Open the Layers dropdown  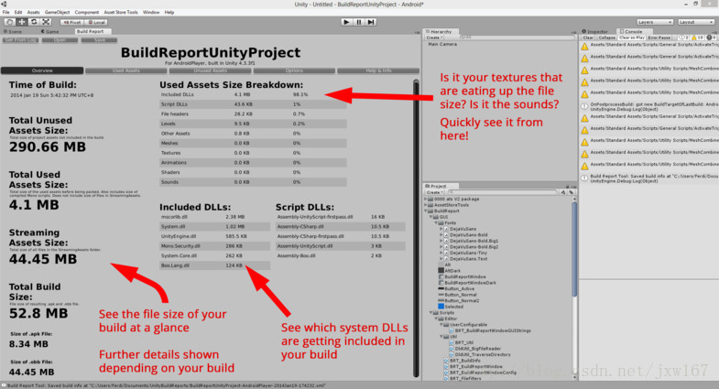pyautogui.click(x=655, y=22)
